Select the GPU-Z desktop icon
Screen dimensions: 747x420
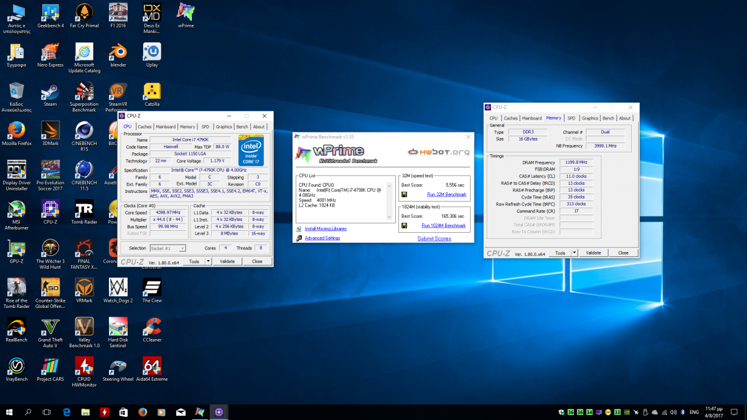point(17,251)
